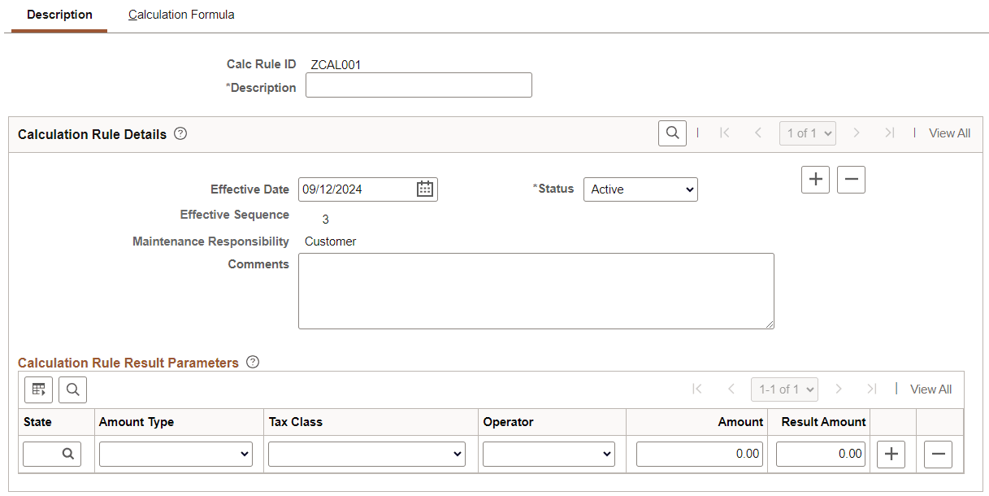This screenshot has height=496, width=989.
Task: Open help for Calculation Rule Result Parameters
Action: 252,363
